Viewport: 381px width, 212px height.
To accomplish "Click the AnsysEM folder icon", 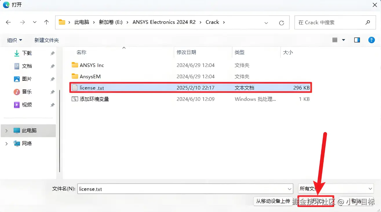I will 75,76.
